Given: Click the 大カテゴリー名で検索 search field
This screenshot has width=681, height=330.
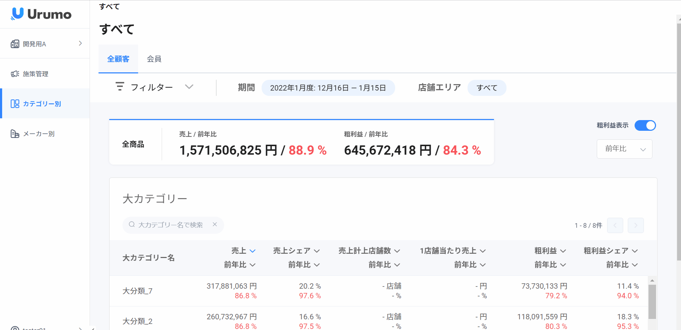Looking at the screenshot, I should point(171,225).
